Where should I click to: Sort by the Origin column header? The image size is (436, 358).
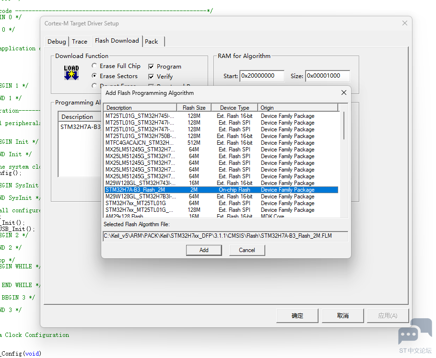point(298,107)
